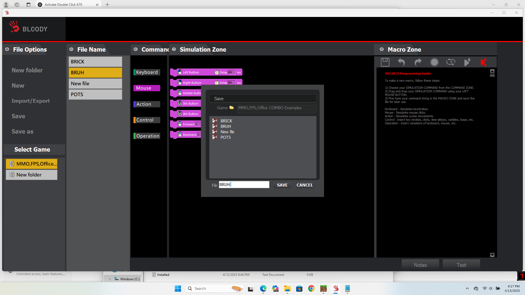The width and height of the screenshot is (525, 295).
Task: Select the Keyboard command category
Action: tap(147, 72)
